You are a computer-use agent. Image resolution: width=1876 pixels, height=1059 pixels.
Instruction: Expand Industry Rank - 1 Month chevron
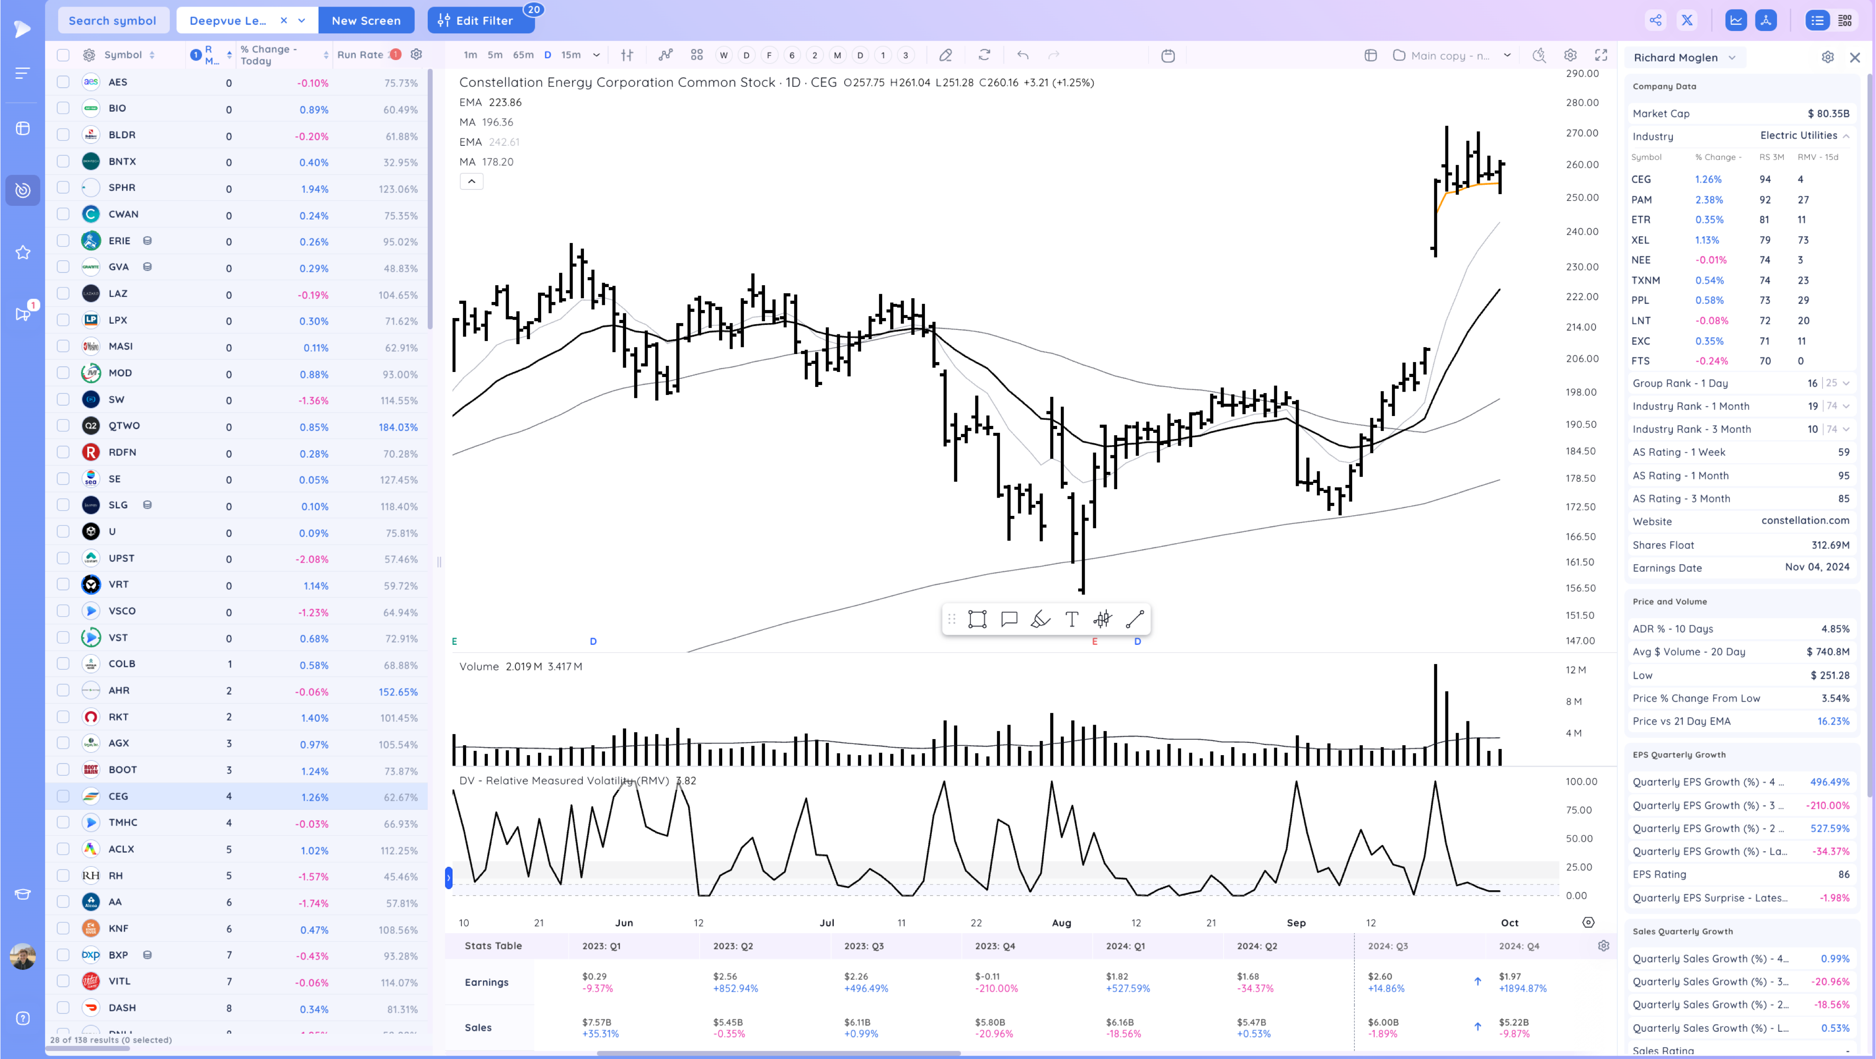point(1846,406)
